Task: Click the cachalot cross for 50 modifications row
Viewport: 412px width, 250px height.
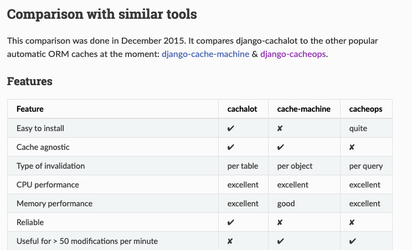Action: click(x=230, y=241)
